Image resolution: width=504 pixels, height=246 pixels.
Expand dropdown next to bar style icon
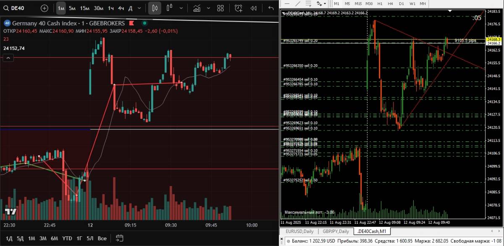(x=181, y=8)
